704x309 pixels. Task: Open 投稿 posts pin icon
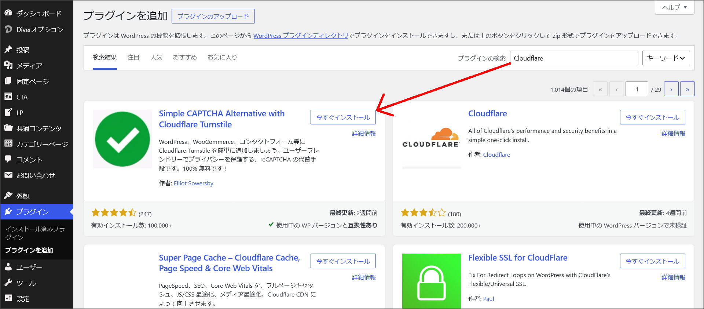8,50
